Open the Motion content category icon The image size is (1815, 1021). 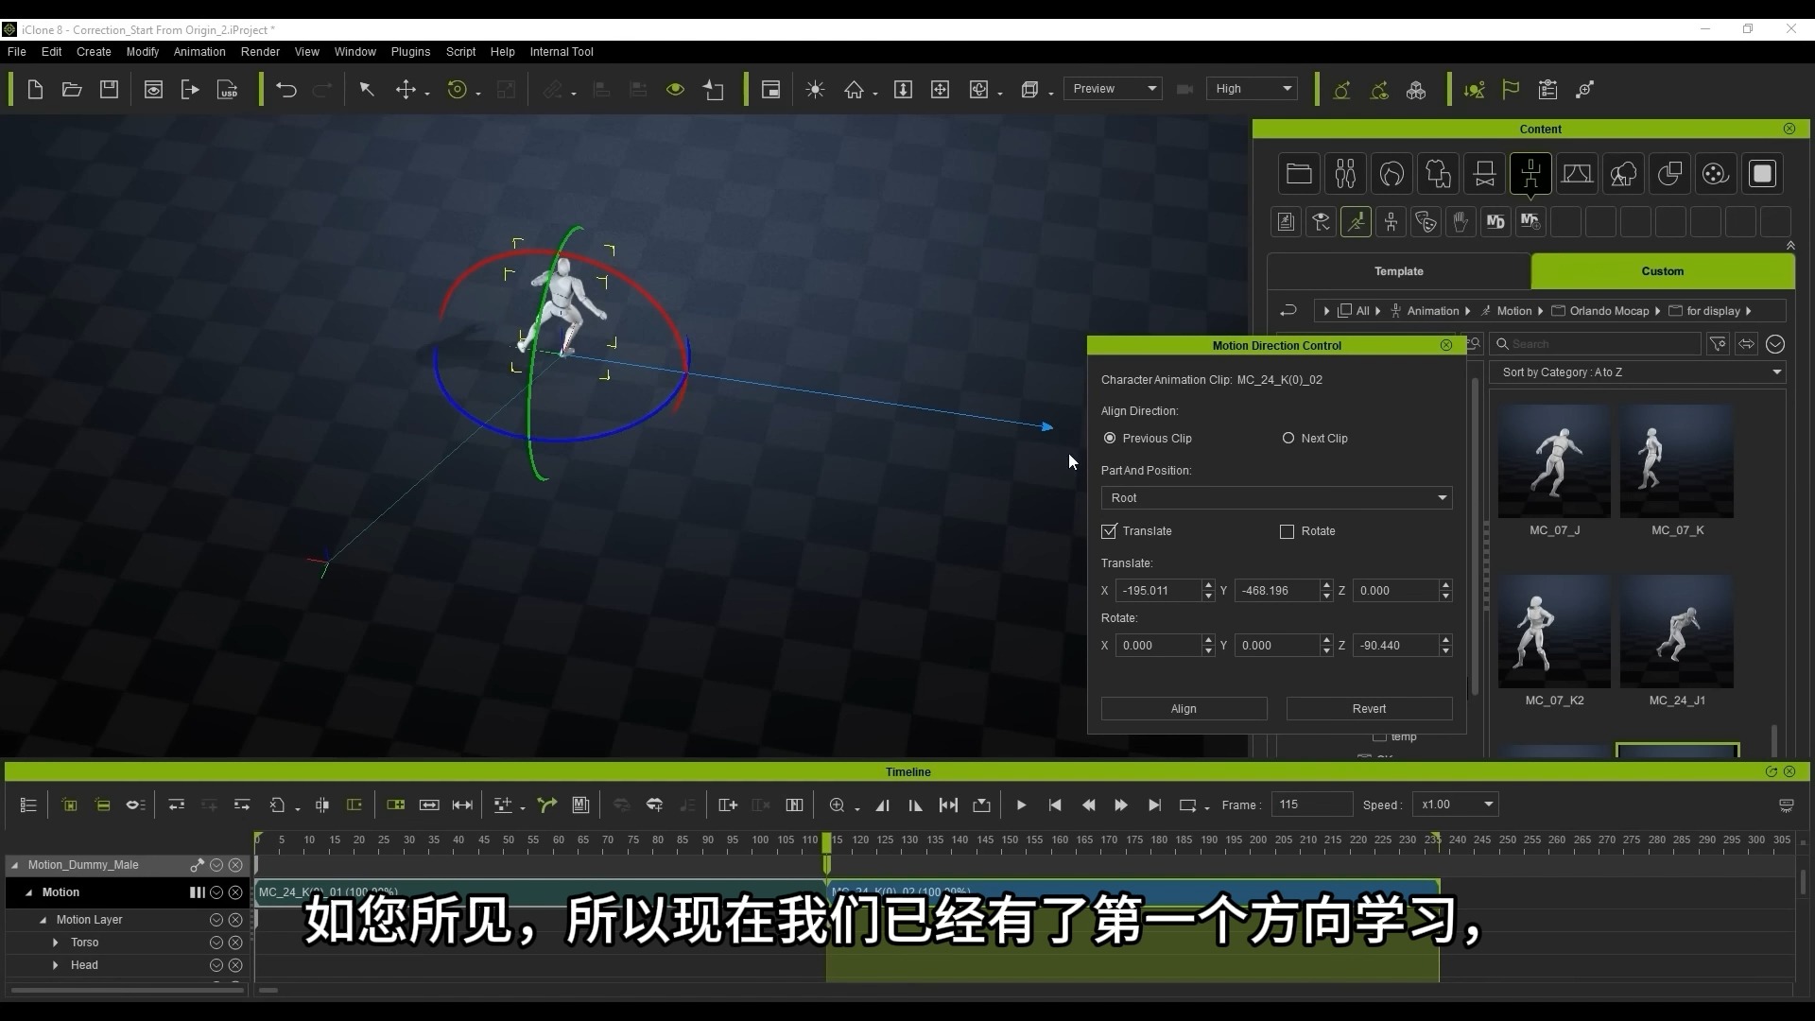1530,174
